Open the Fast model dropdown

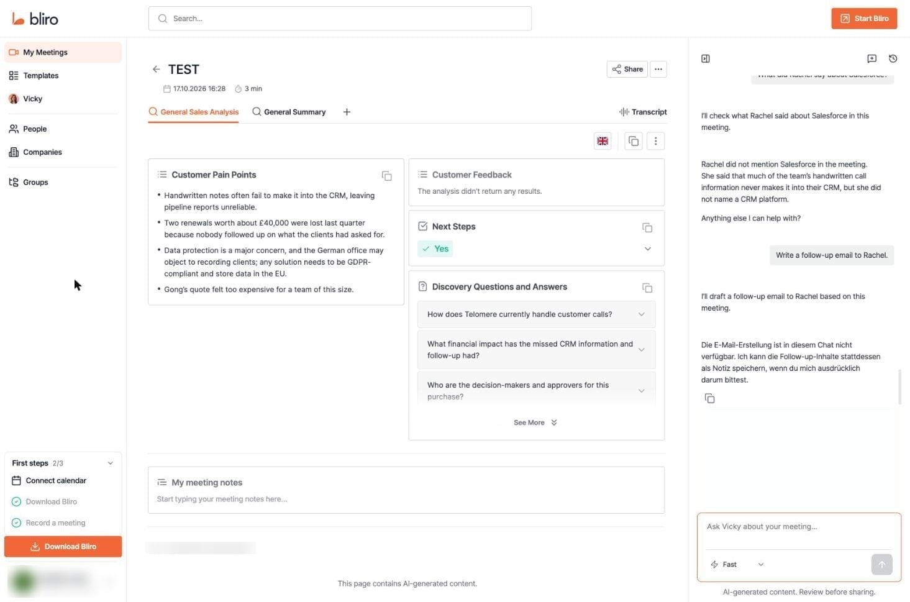[737, 564]
